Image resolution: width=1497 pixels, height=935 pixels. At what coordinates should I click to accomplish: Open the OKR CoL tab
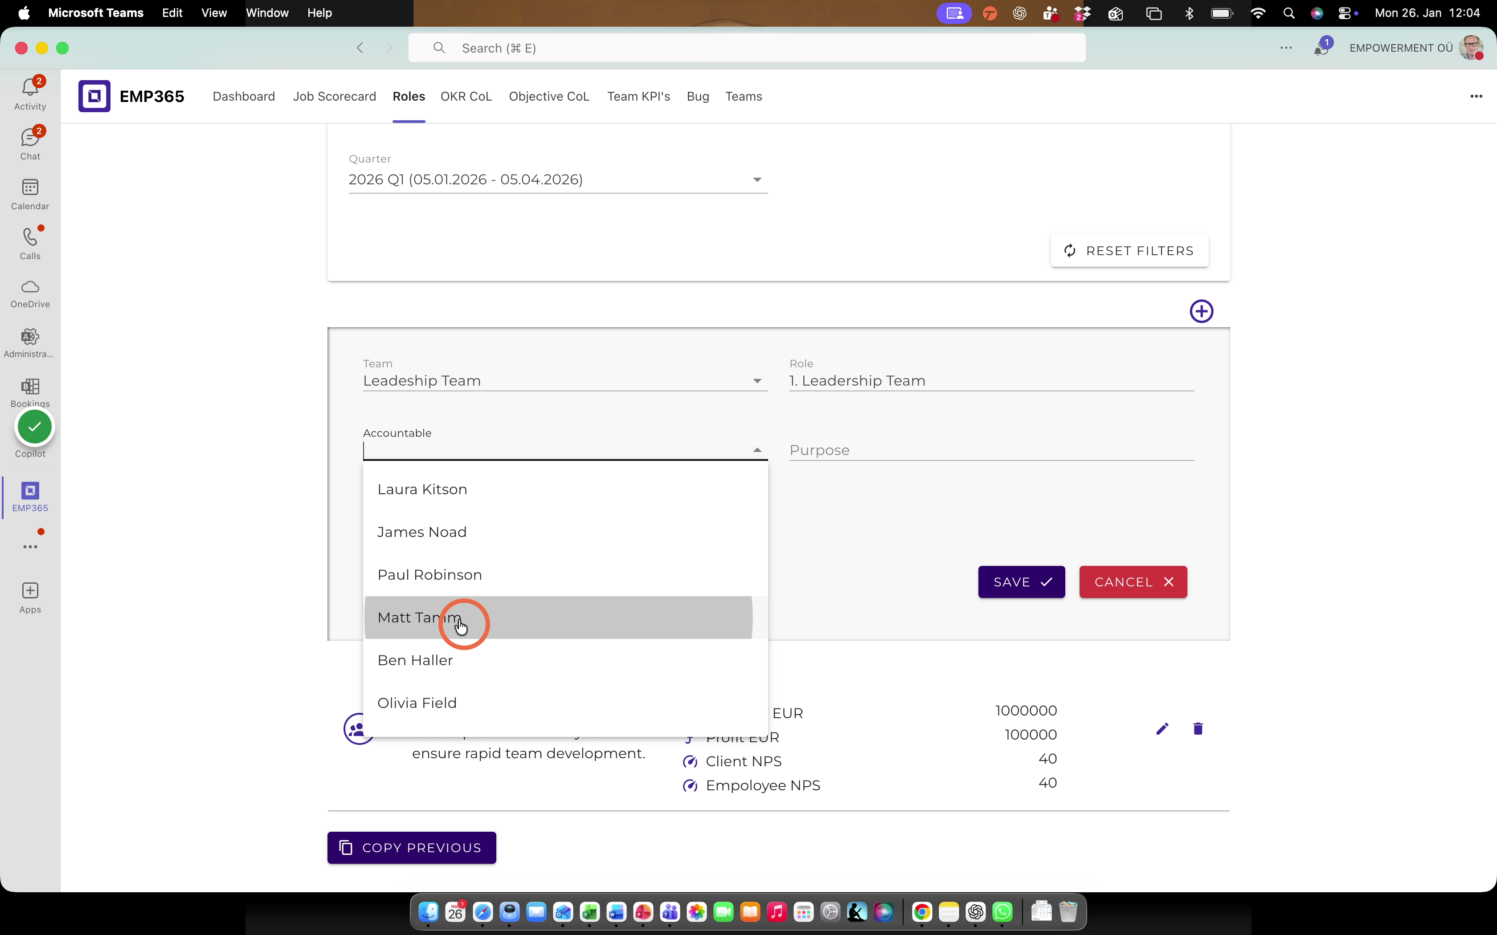point(466,97)
